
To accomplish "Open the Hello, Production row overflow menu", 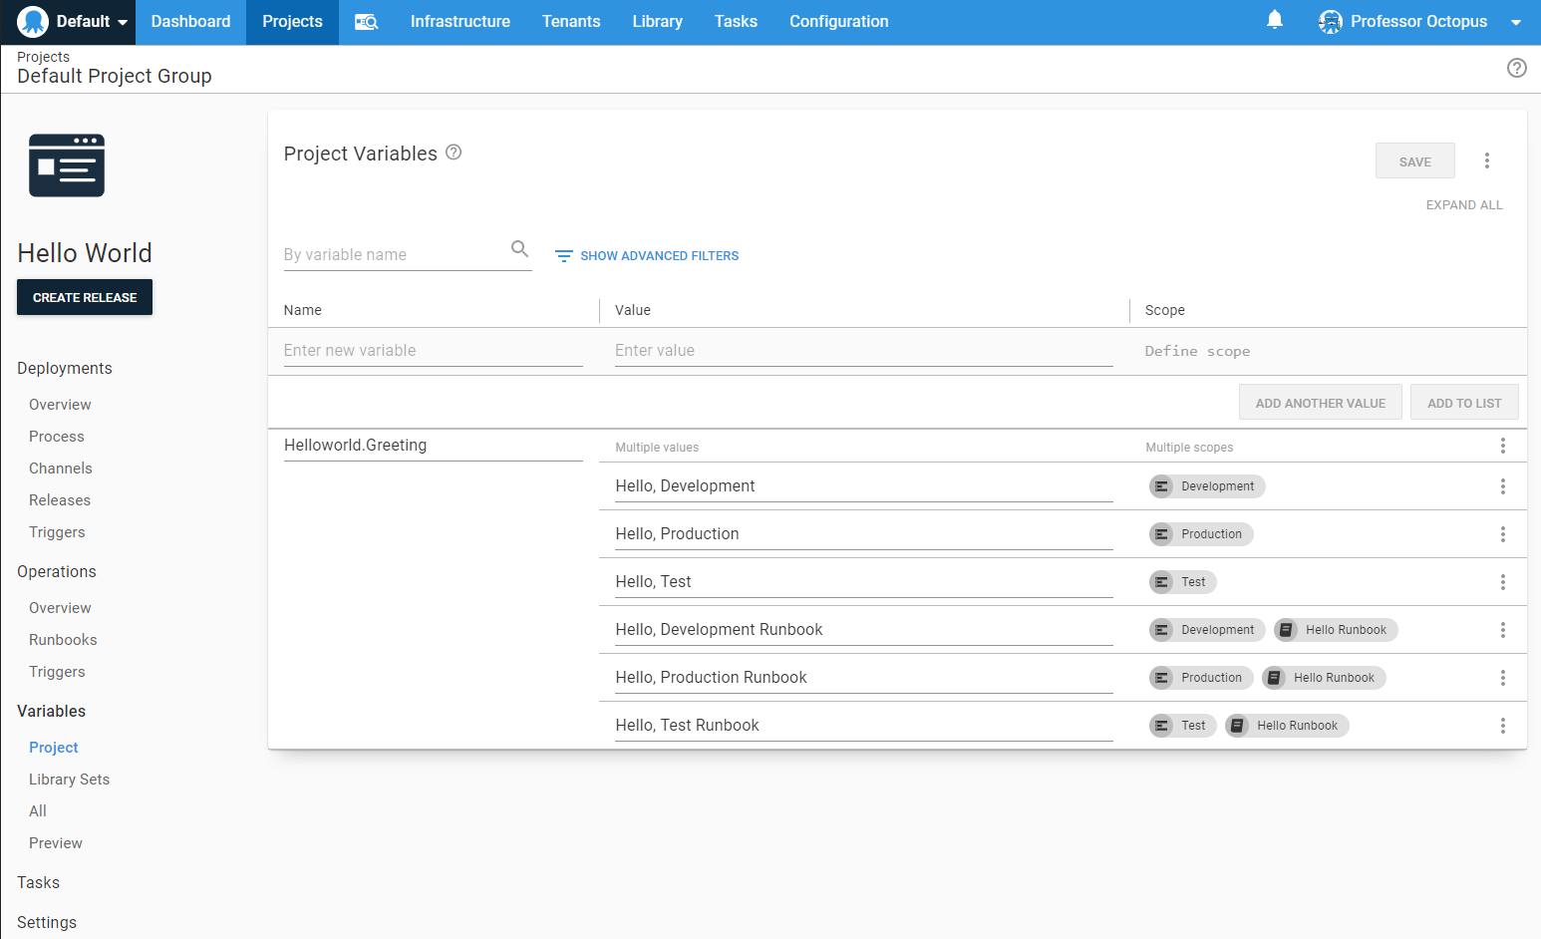I will point(1502,534).
